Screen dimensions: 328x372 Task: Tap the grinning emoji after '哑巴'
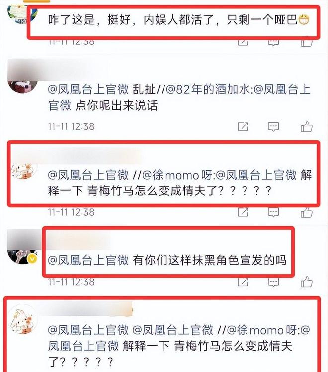tap(304, 19)
